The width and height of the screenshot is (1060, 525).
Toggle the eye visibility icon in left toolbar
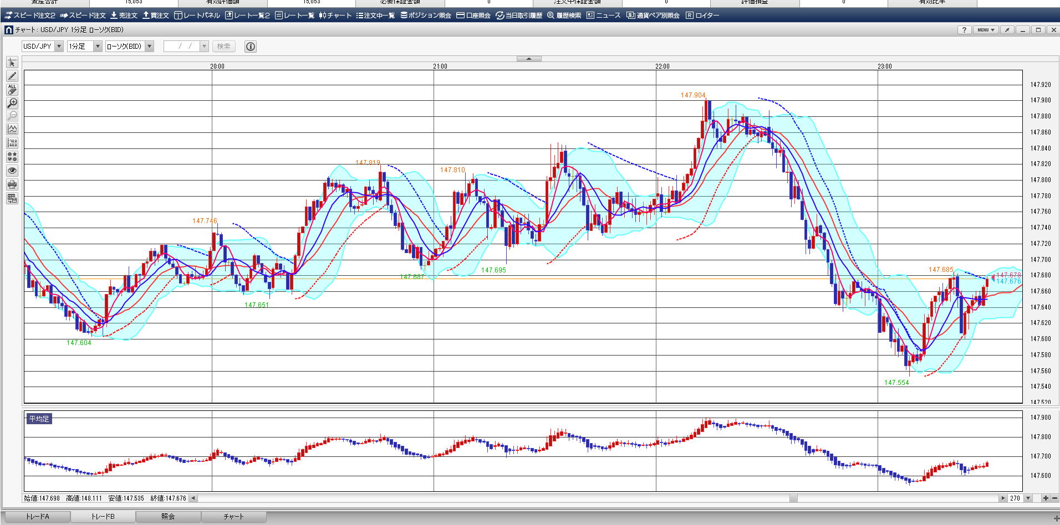pos(12,171)
